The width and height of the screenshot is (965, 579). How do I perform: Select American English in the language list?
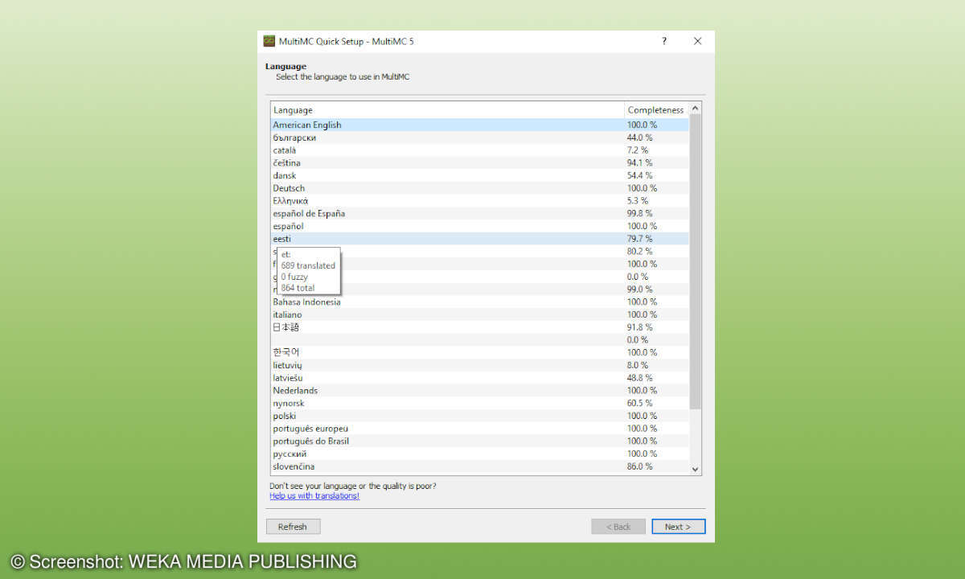(480, 125)
